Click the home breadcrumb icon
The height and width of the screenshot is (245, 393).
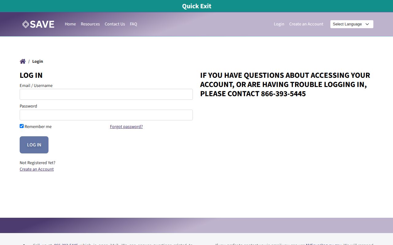coord(23,61)
